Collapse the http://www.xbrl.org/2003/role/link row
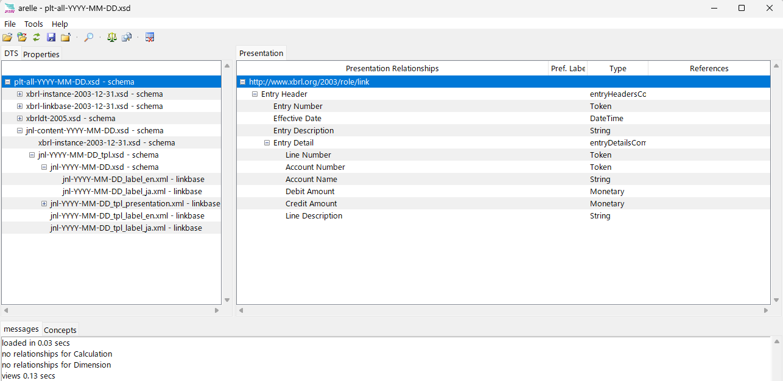The image size is (783, 381). 242,82
